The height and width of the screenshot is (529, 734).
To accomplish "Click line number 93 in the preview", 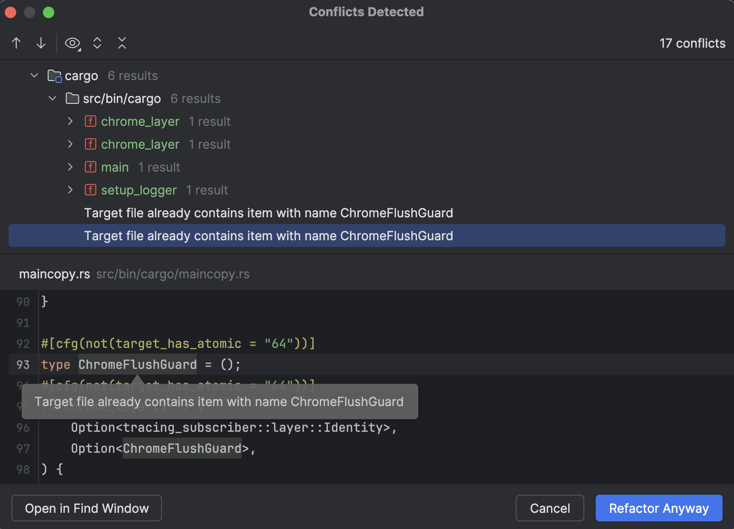I will click(22, 365).
